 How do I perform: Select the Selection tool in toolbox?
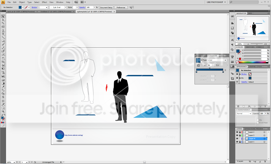(3, 16)
